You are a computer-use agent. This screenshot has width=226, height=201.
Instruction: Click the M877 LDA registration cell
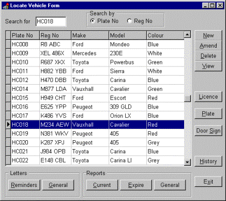(55, 89)
